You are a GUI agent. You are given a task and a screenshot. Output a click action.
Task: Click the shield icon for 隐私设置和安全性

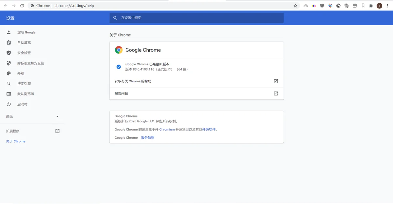click(x=9, y=63)
